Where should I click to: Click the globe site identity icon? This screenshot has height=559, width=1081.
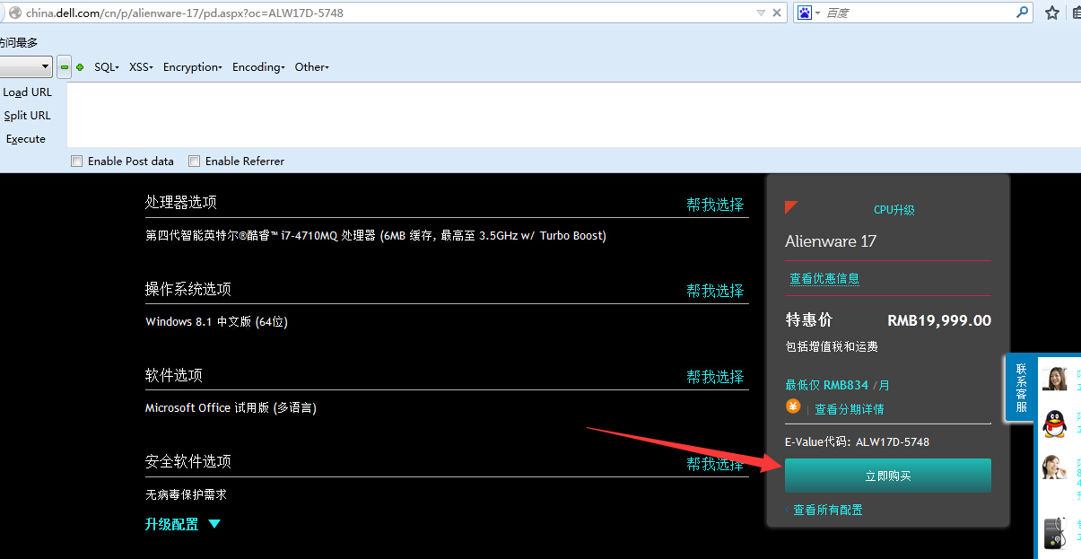[x=14, y=13]
